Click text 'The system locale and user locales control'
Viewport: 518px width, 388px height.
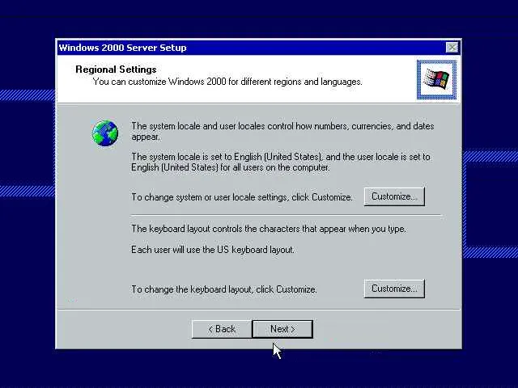point(212,126)
